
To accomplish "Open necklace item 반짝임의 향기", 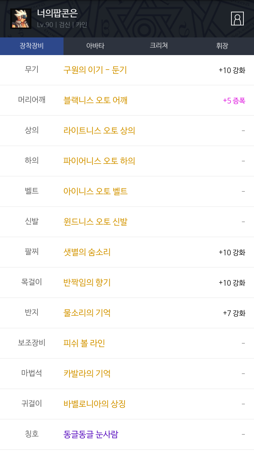I will 87,282.
